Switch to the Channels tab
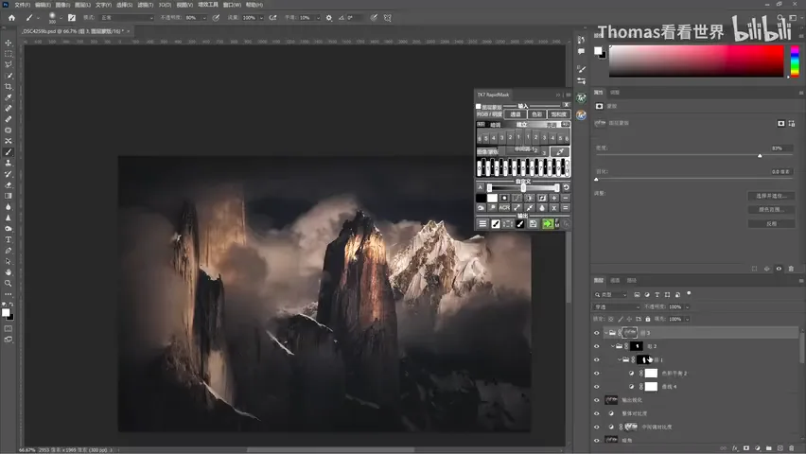 coord(615,280)
